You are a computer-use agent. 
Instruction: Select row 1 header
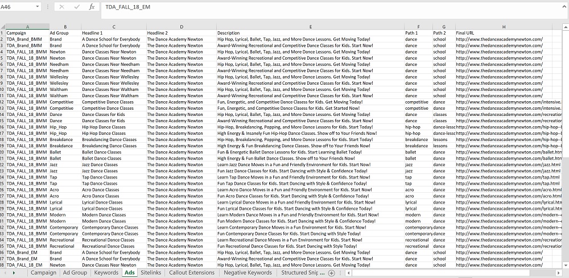tap(3, 33)
